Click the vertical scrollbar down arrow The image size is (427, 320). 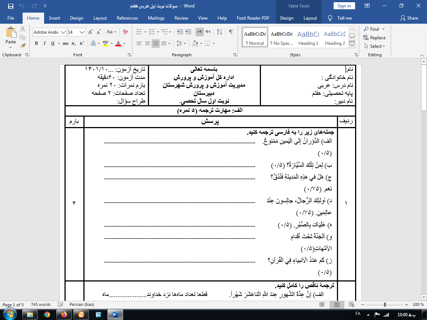coord(424,297)
